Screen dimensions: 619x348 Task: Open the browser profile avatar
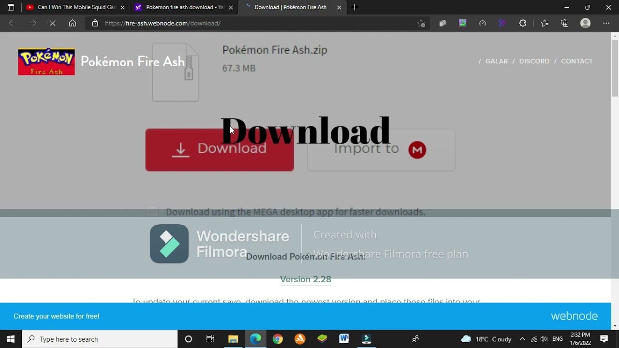[x=586, y=23]
